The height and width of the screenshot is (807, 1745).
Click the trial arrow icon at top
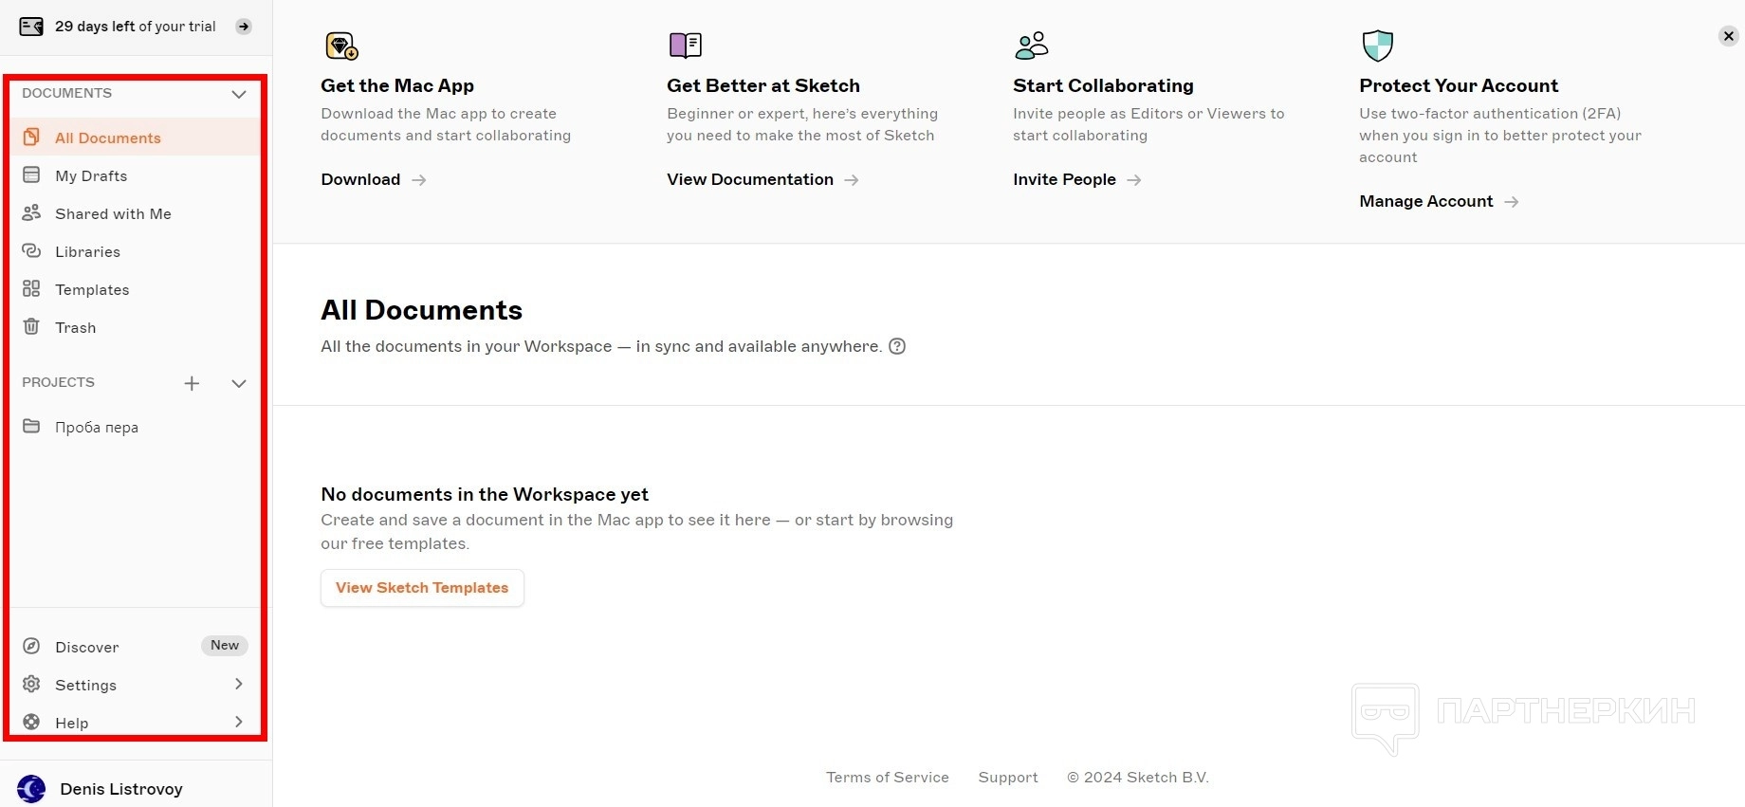click(x=244, y=27)
